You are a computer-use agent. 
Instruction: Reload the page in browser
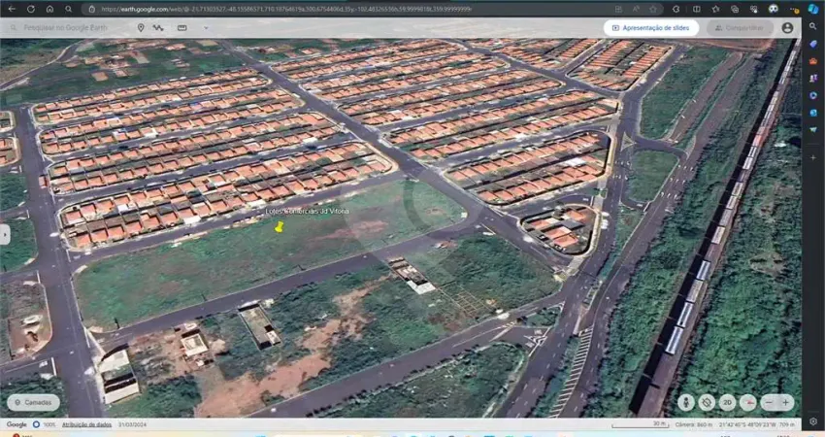click(31, 9)
